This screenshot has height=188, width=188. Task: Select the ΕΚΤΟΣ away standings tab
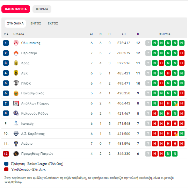pyautogui.click(x=53, y=23)
